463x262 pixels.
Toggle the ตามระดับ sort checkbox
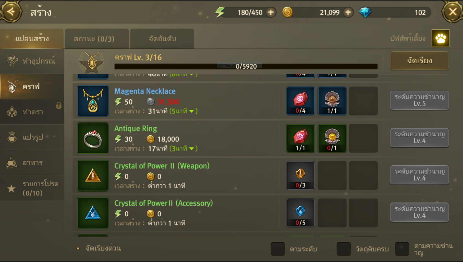[278, 249]
